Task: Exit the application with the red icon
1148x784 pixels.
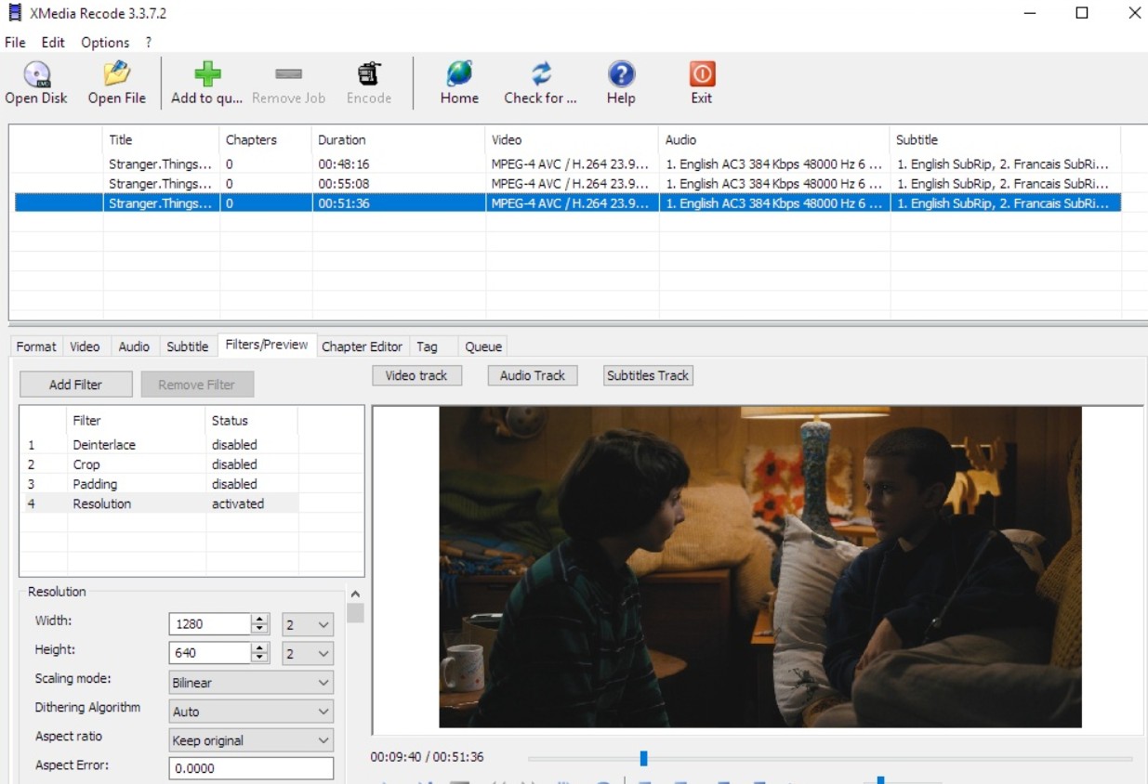Action: pos(702,83)
